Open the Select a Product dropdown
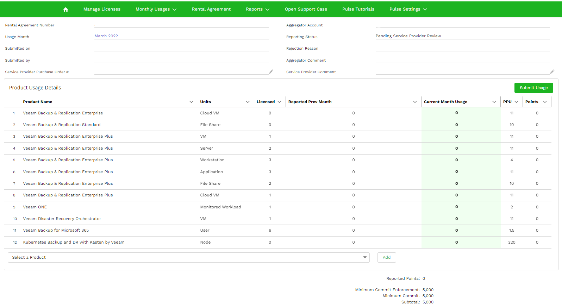The width and height of the screenshot is (562, 308). 188,258
